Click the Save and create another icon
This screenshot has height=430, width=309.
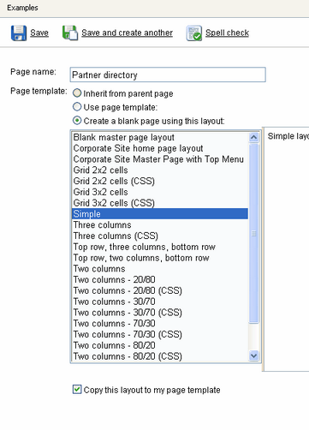click(70, 33)
